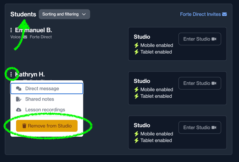The image size is (239, 162).
Task: Click the trash icon in Remove from Studio
Action: (24, 126)
